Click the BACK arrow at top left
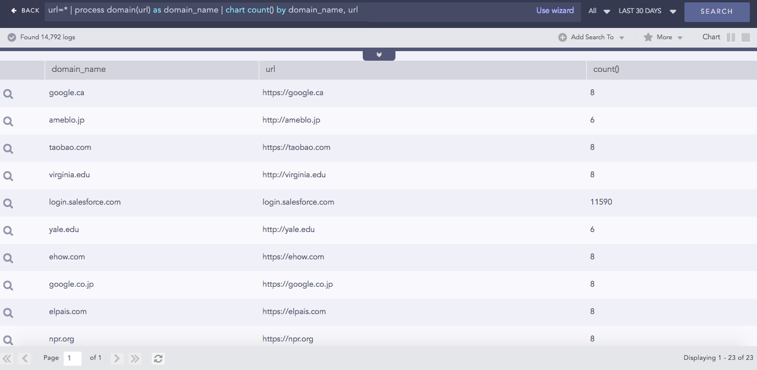This screenshot has width=757, height=370. pyautogui.click(x=13, y=10)
